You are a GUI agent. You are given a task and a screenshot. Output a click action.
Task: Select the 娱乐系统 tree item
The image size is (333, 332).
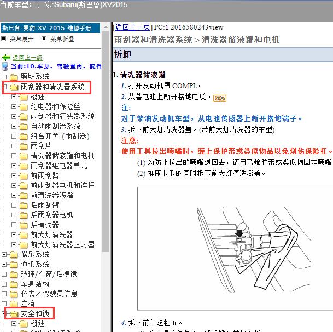[x=35, y=255]
